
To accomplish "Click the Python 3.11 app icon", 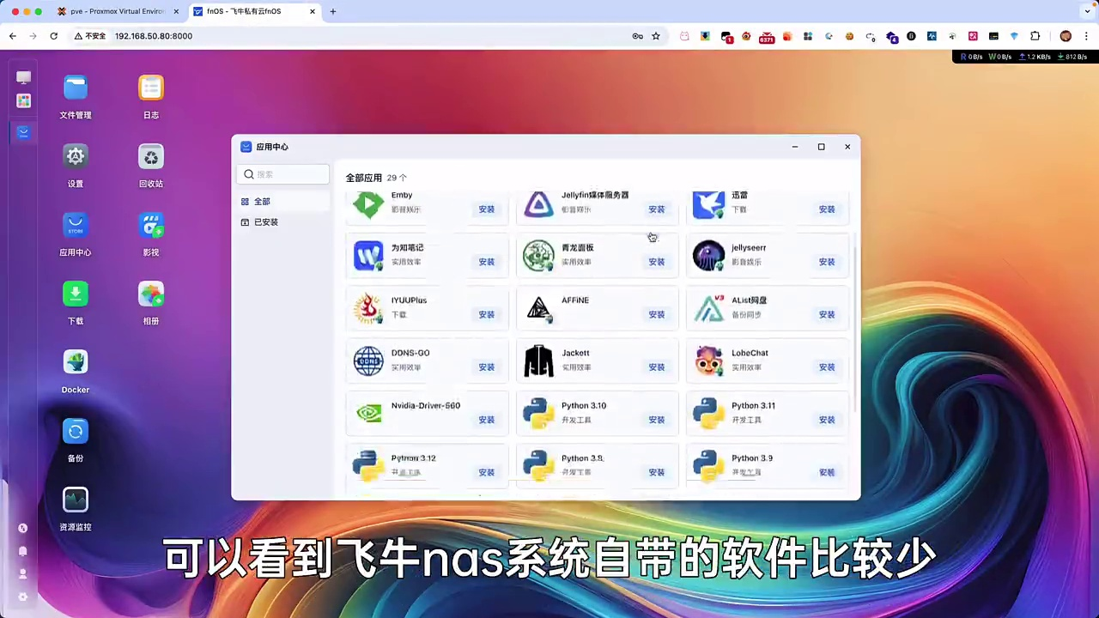I will (x=708, y=413).
